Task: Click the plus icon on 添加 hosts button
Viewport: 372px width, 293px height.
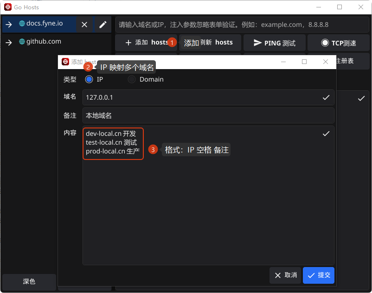Action: pyautogui.click(x=128, y=42)
